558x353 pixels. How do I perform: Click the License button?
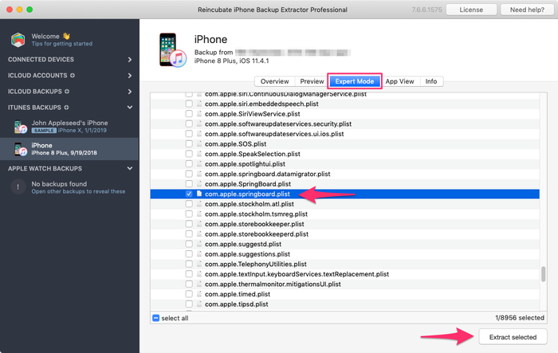click(x=471, y=10)
